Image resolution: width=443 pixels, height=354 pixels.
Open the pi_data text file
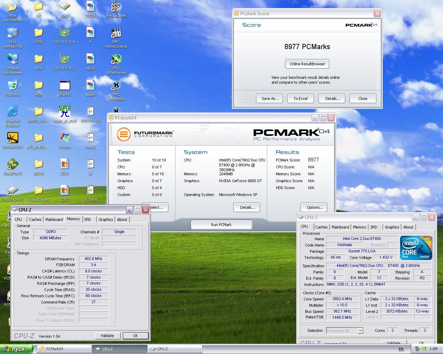[x=90, y=193]
